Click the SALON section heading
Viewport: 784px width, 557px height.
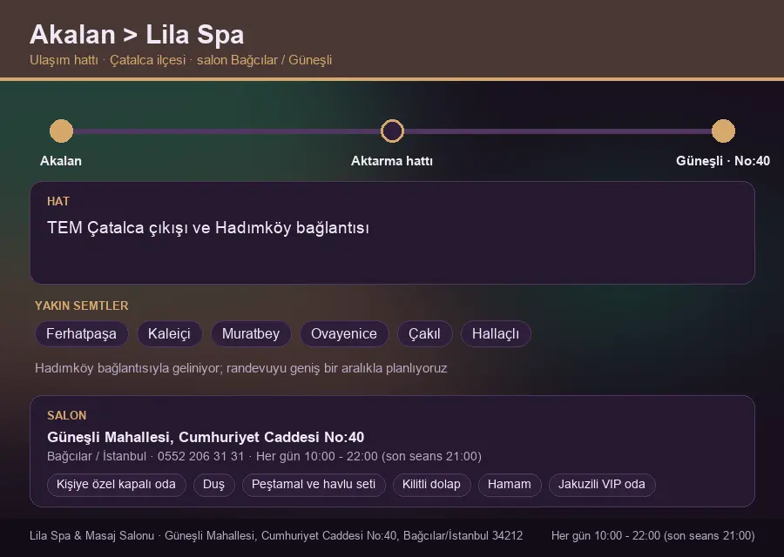(66, 416)
